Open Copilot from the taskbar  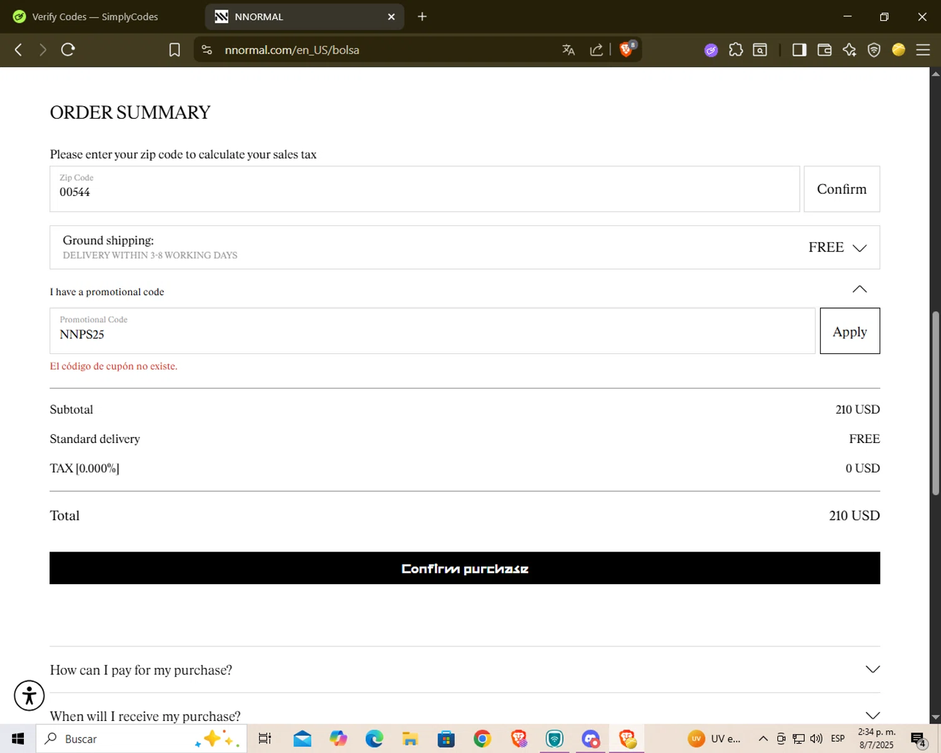(338, 739)
